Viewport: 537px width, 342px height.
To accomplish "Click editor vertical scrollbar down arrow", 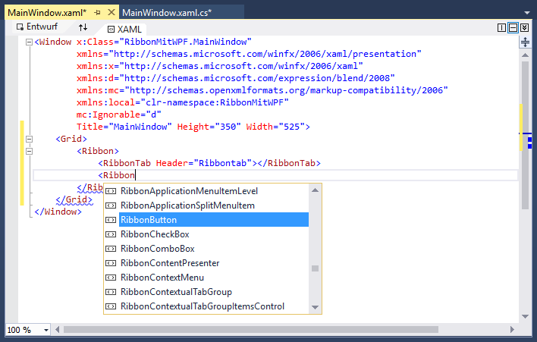I will click(525, 316).
